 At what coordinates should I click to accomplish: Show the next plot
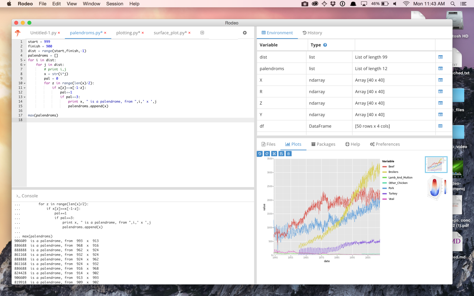[267, 154]
